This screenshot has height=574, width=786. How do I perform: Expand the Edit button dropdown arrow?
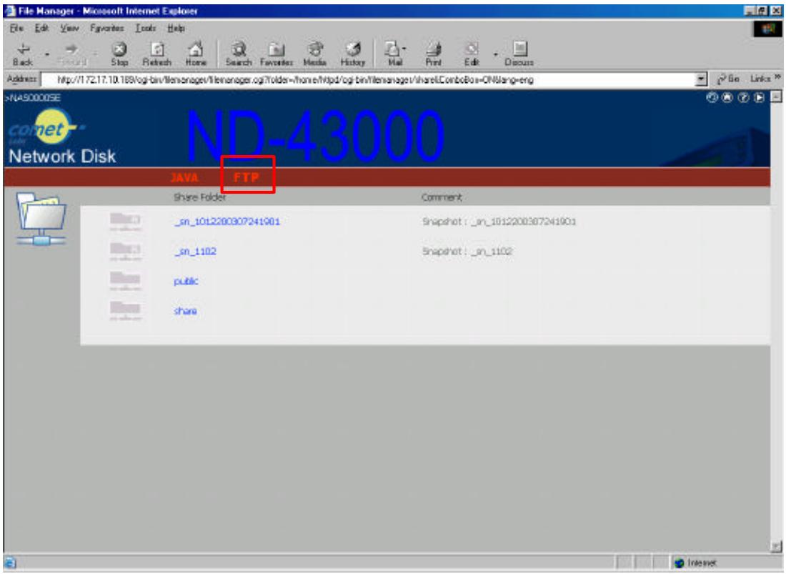tap(495, 54)
